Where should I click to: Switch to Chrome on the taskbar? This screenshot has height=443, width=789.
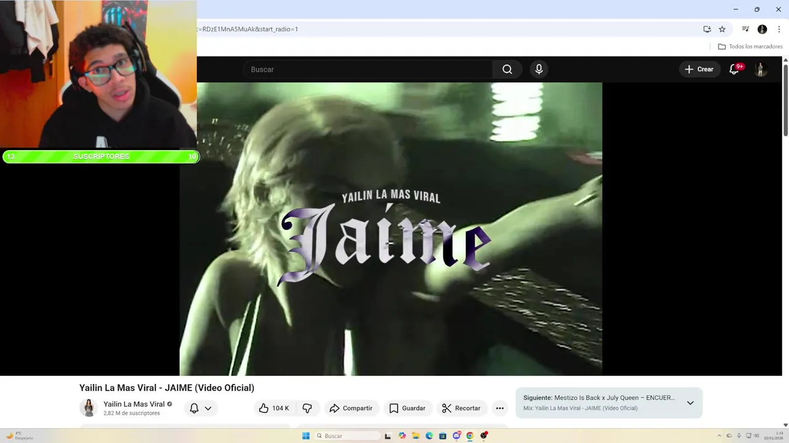click(x=470, y=436)
